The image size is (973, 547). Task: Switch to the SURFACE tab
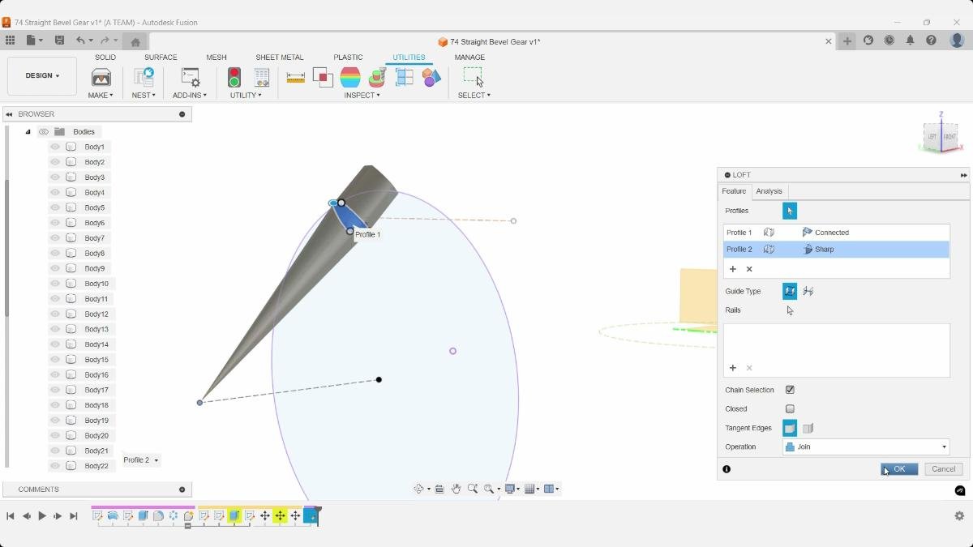tap(161, 58)
